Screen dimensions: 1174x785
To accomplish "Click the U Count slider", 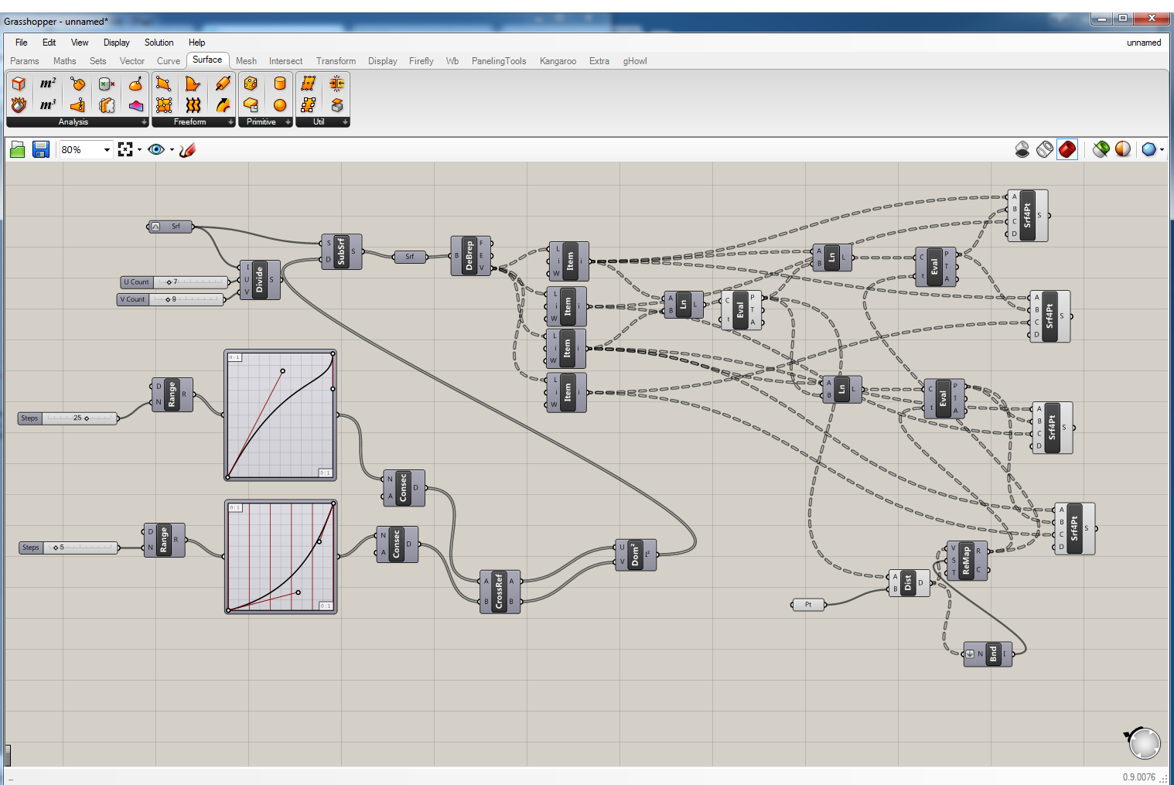I will click(x=175, y=282).
